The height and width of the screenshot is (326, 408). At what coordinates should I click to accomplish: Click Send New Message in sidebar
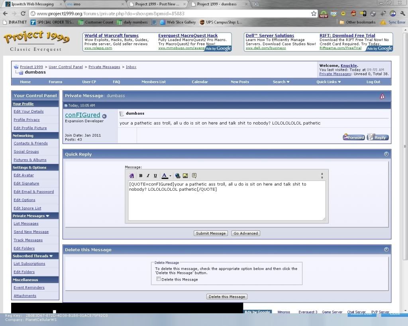31,232
